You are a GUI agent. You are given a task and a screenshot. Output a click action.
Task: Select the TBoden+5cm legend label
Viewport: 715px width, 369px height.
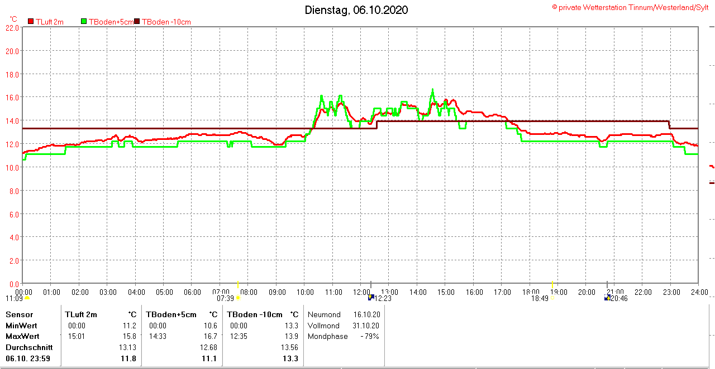pyautogui.click(x=111, y=22)
